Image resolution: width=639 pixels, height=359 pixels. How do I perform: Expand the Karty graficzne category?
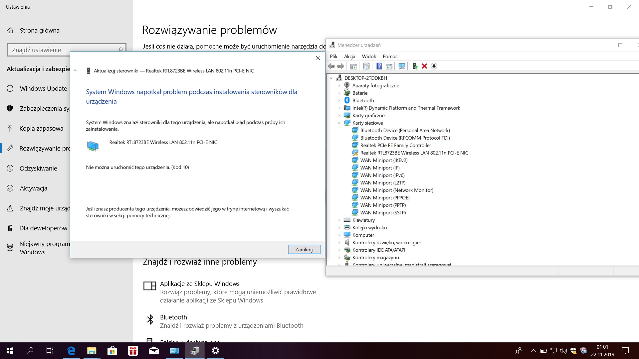(339, 115)
